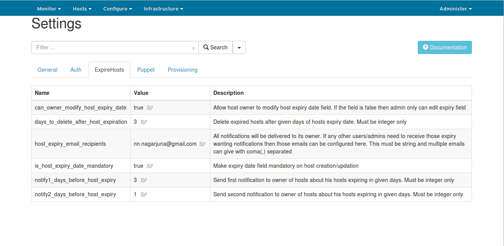Click description 'Send first notification to owner'
This screenshot has width=504, height=246.
click(x=334, y=180)
